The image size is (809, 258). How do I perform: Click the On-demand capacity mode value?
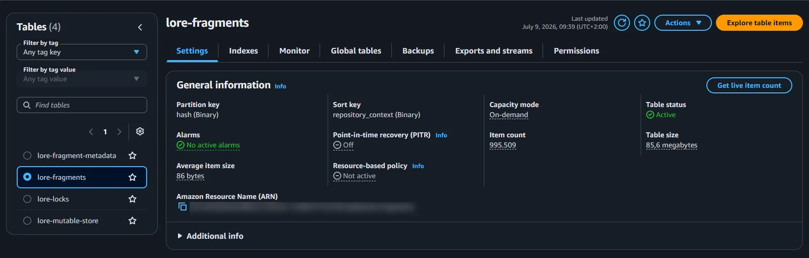coord(509,115)
